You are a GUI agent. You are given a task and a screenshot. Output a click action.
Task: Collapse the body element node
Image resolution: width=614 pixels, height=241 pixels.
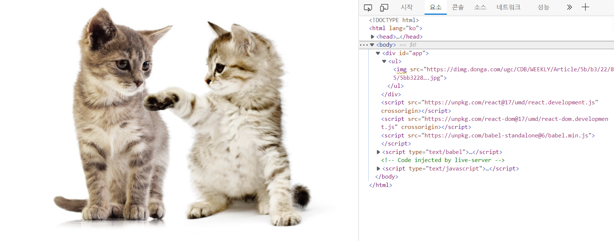pos(372,45)
